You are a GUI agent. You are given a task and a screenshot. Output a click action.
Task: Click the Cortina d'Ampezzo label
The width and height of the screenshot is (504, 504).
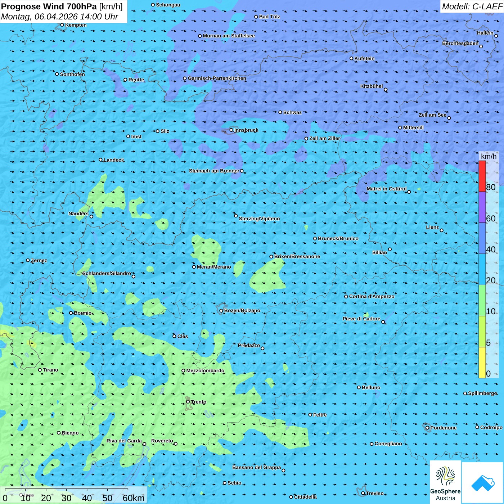[372, 296]
